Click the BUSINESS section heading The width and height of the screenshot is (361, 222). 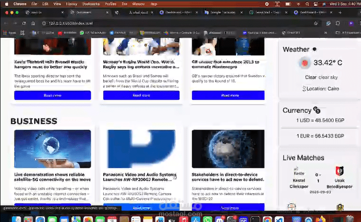click(34, 121)
